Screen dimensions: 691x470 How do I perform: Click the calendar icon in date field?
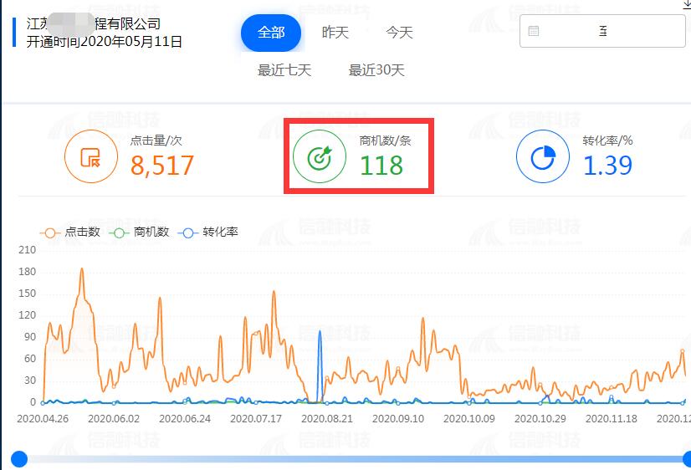(x=534, y=32)
